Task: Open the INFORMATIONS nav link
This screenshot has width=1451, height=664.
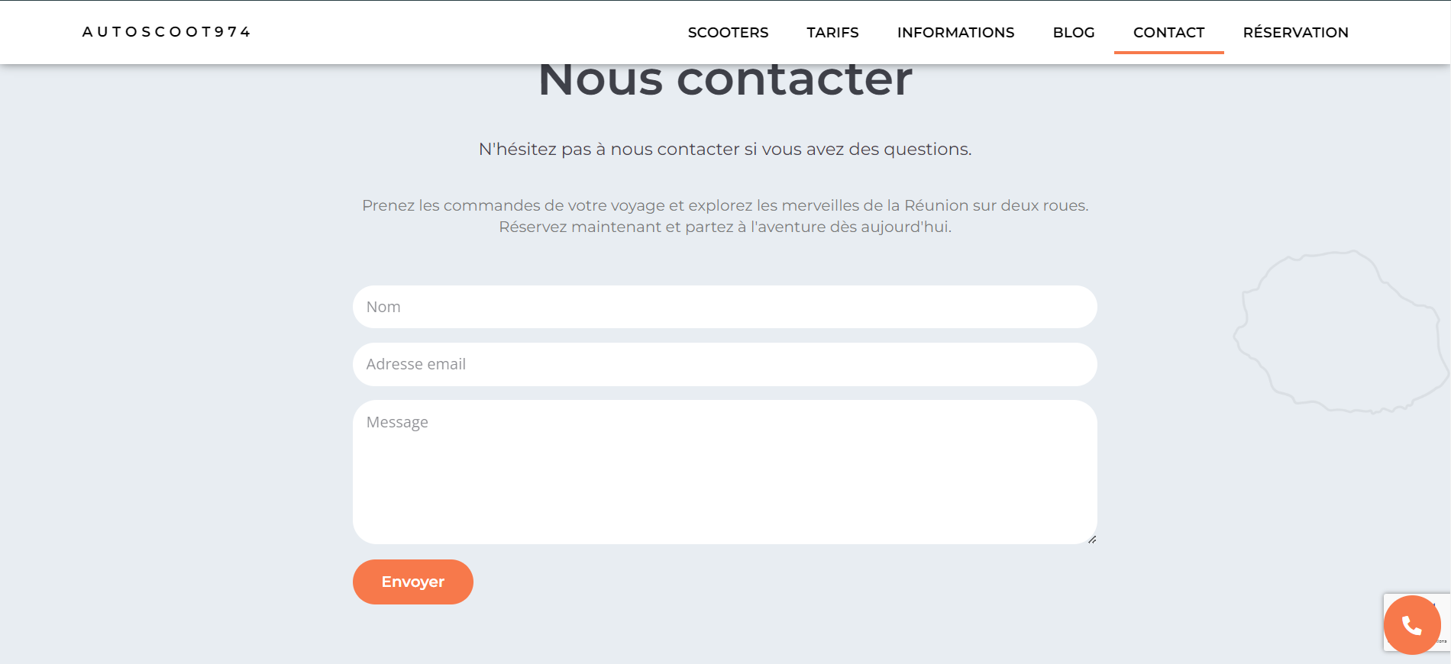Action: pos(955,33)
